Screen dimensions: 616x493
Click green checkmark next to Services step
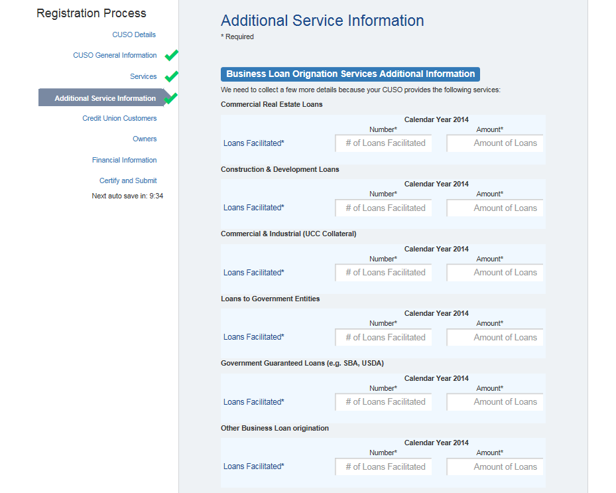(172, 76)
